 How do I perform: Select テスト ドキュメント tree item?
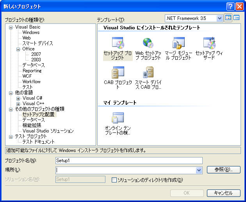(38, 142)
